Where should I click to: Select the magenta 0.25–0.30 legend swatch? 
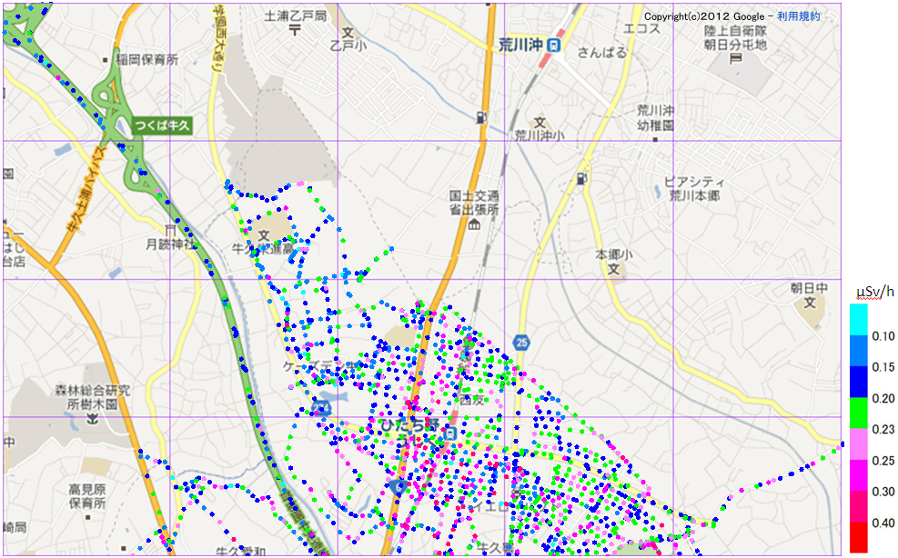tap(859, 475)
